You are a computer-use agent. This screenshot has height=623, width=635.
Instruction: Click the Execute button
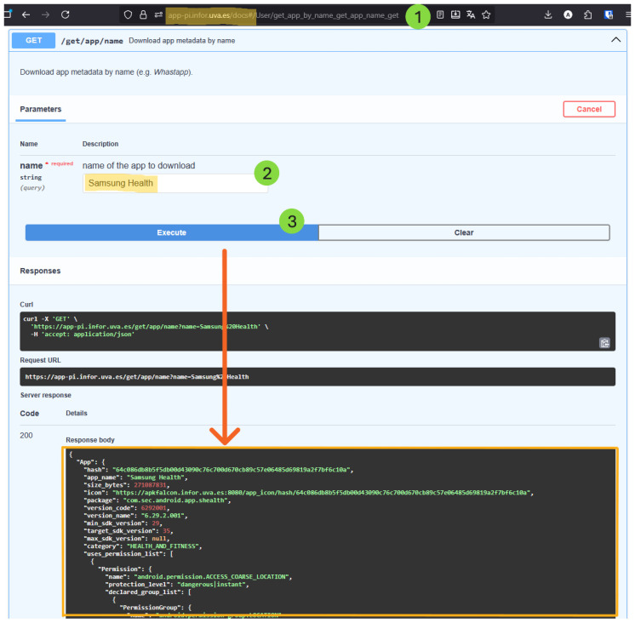[x=172, y=232]
